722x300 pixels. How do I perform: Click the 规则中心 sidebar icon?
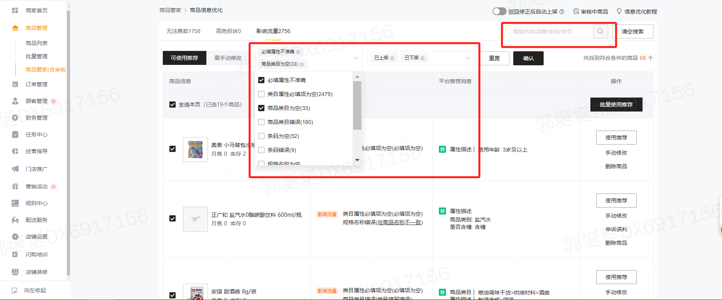pyautogui.click(x=15, y=203)
